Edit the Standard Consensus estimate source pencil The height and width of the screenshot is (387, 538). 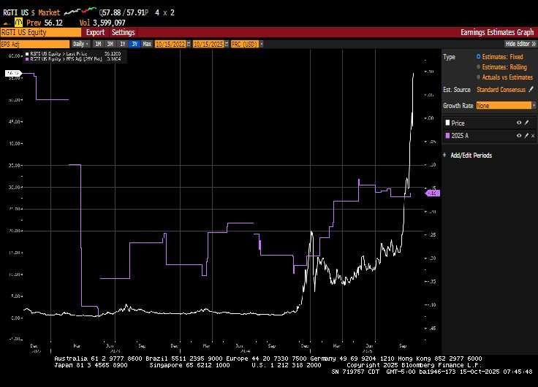531,90
